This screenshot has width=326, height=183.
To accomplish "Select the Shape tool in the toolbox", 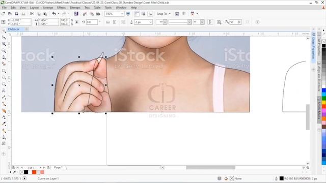I will point(4,37).
